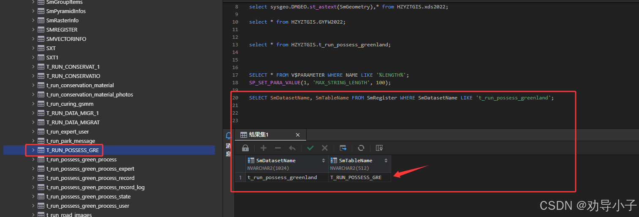Select the t_run_possess_green_process_record_log table
This screenshot has width=639, height=217.
click(x=95, y=187)
